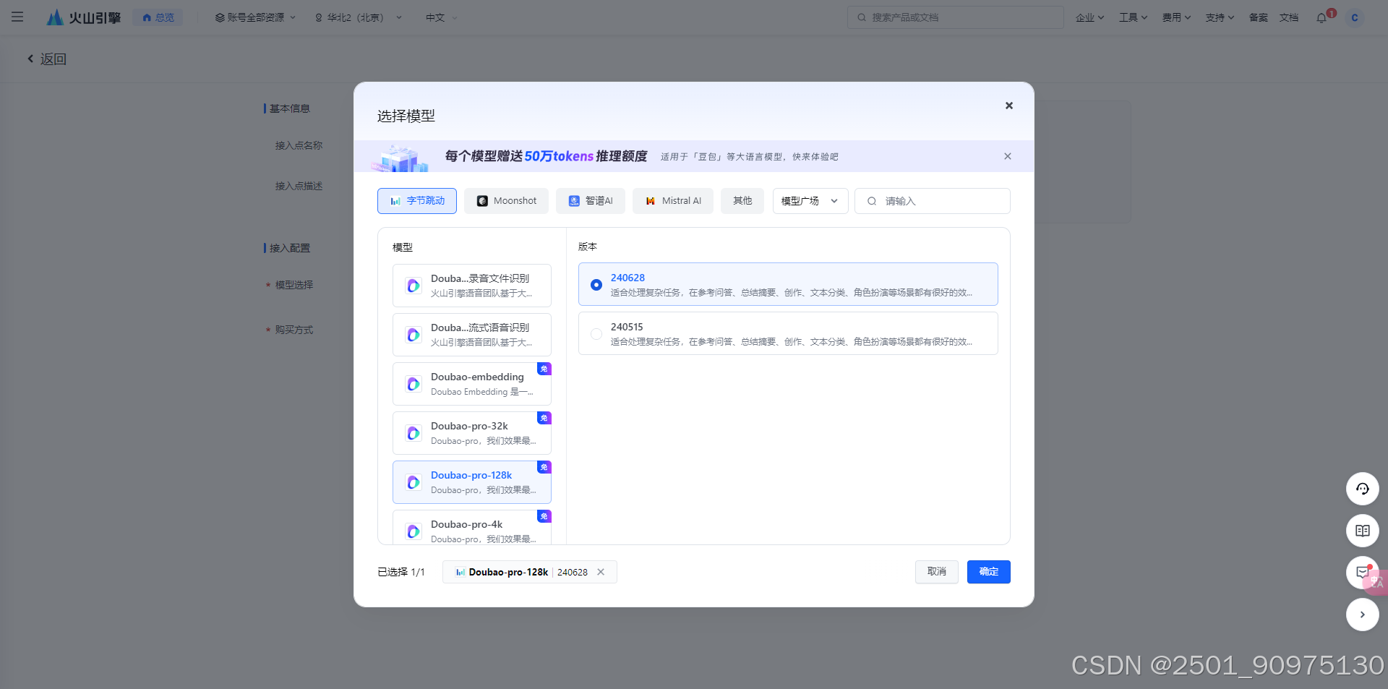Open the user avatar C menu
The width and height of the screenshot is (1388, 689).
(1355, 17)
